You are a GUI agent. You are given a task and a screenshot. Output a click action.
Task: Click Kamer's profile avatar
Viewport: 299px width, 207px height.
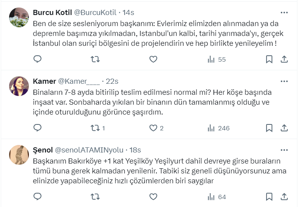(x=19, y=86)
